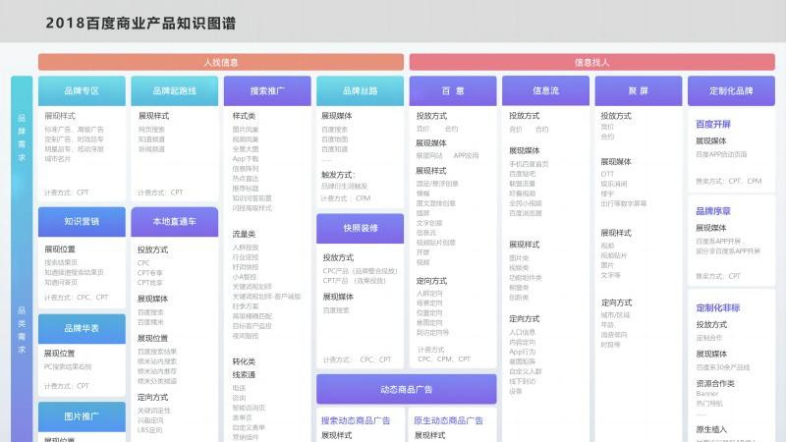Click 定向方式 label in 聚屏 column

617,303
